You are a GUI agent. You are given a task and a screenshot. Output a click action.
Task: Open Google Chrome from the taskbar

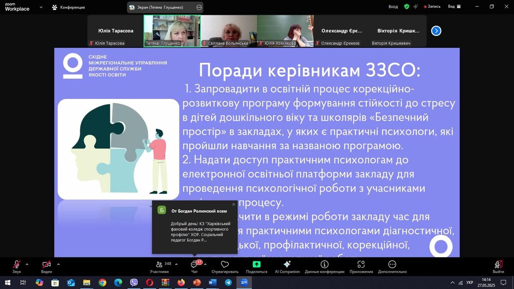[102, 283]
